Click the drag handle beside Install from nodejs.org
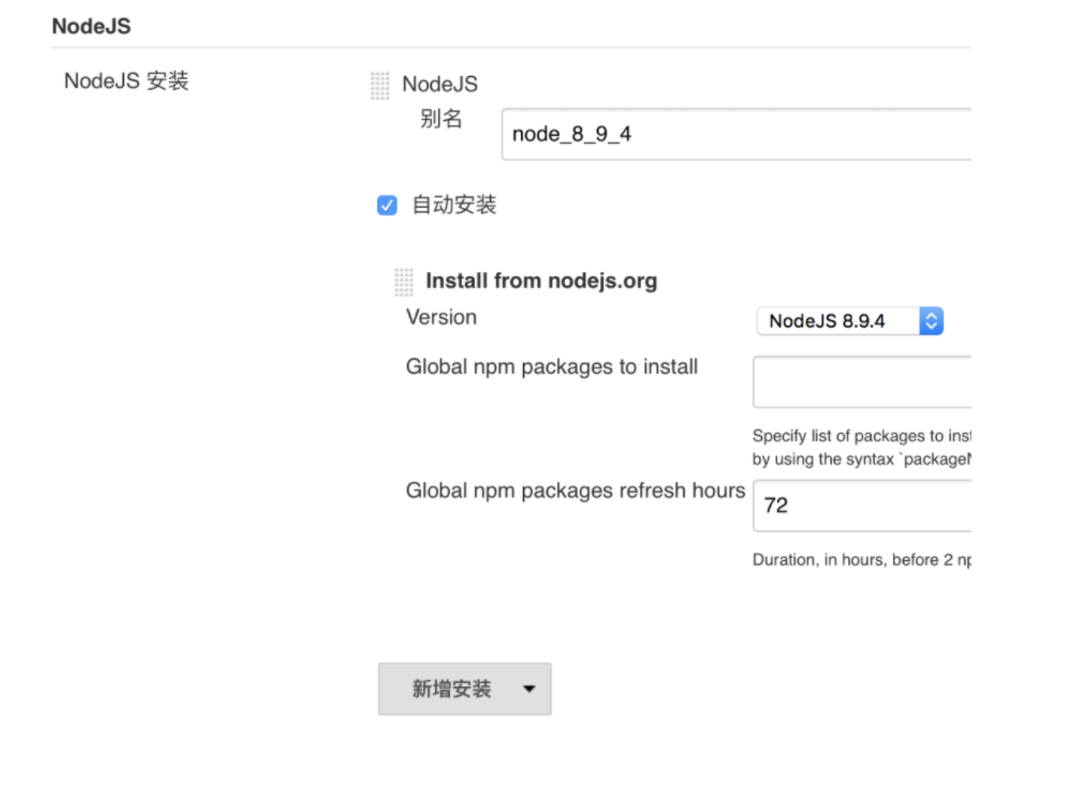This screenshot has height=804, width=1065. pos(404,282)
